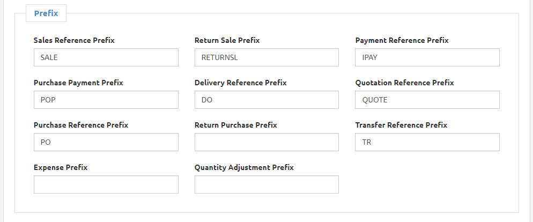Select the Payment Reference Prefix field with IPAY
This screenshot has width=533, height=222.
coord(427,57)
